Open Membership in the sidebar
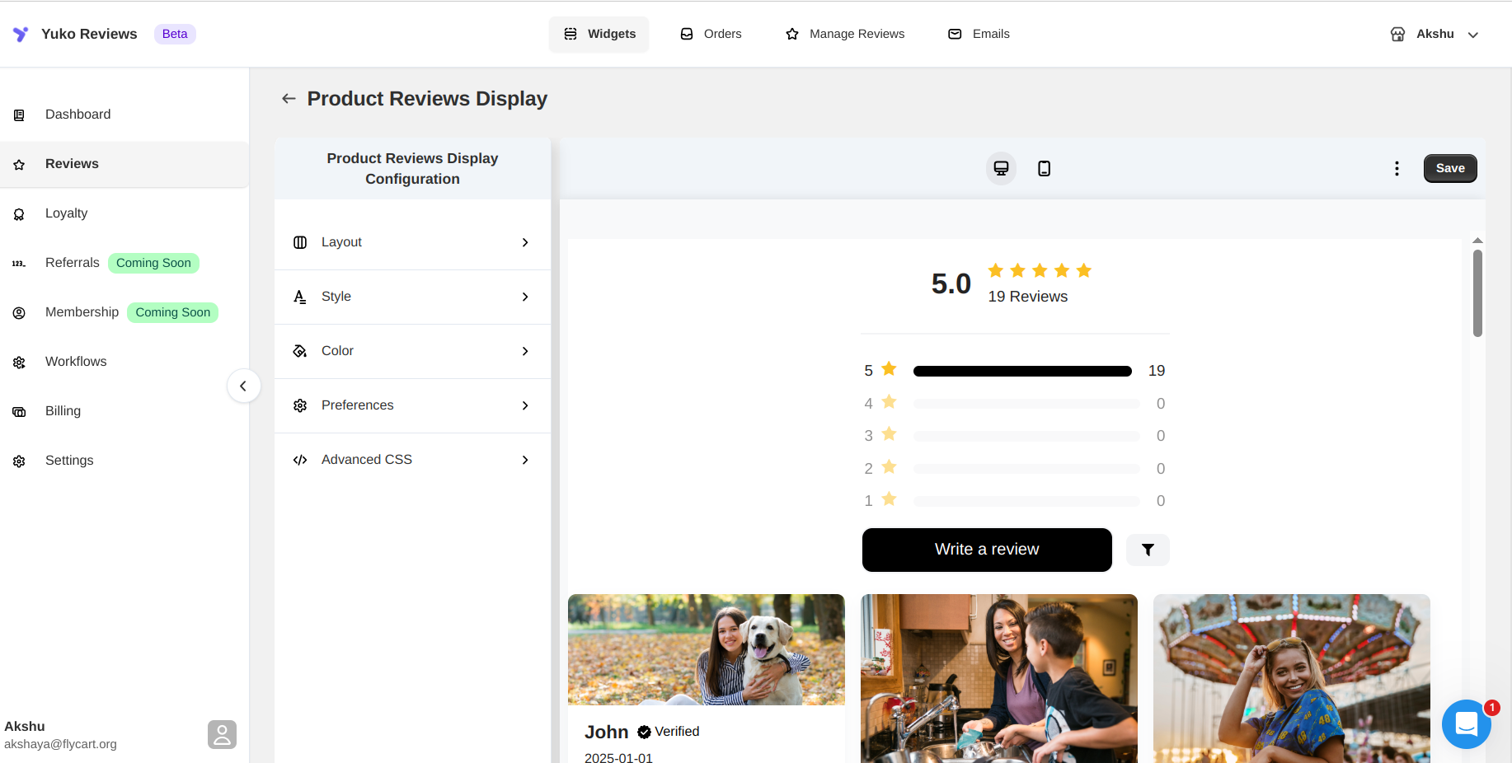The image size is (1512, 763). [x=124, y=312]
